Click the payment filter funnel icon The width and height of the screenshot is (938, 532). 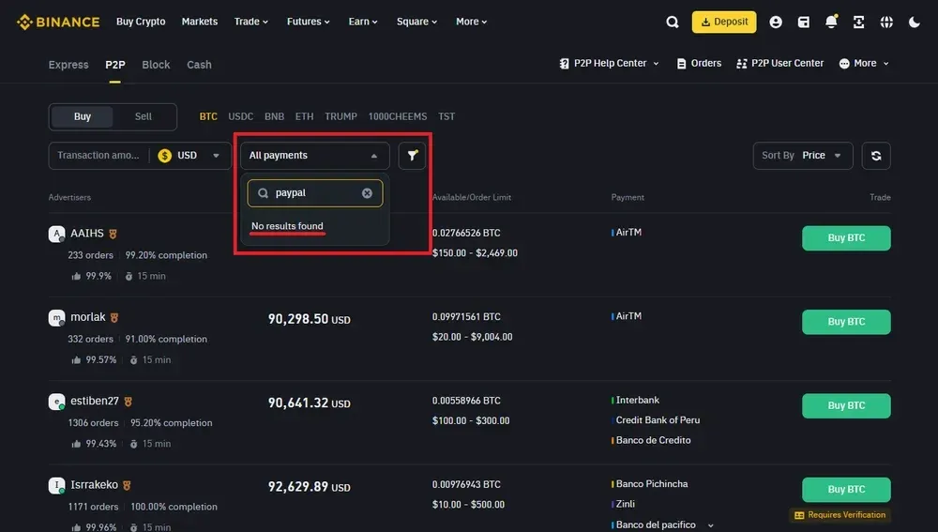(412, 156)
